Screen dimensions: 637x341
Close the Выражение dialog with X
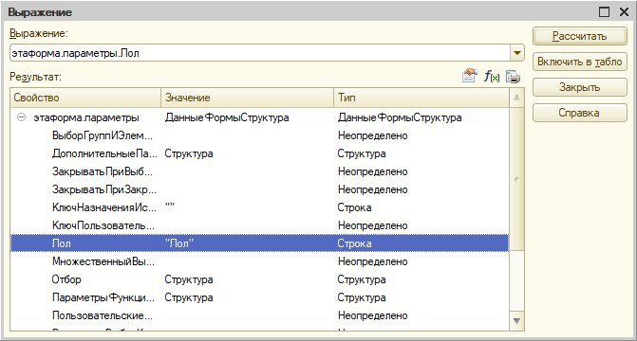coord(624,12)
